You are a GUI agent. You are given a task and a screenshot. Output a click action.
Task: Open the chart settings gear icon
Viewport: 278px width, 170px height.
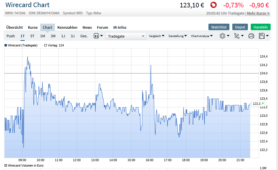tap(222, 36)
